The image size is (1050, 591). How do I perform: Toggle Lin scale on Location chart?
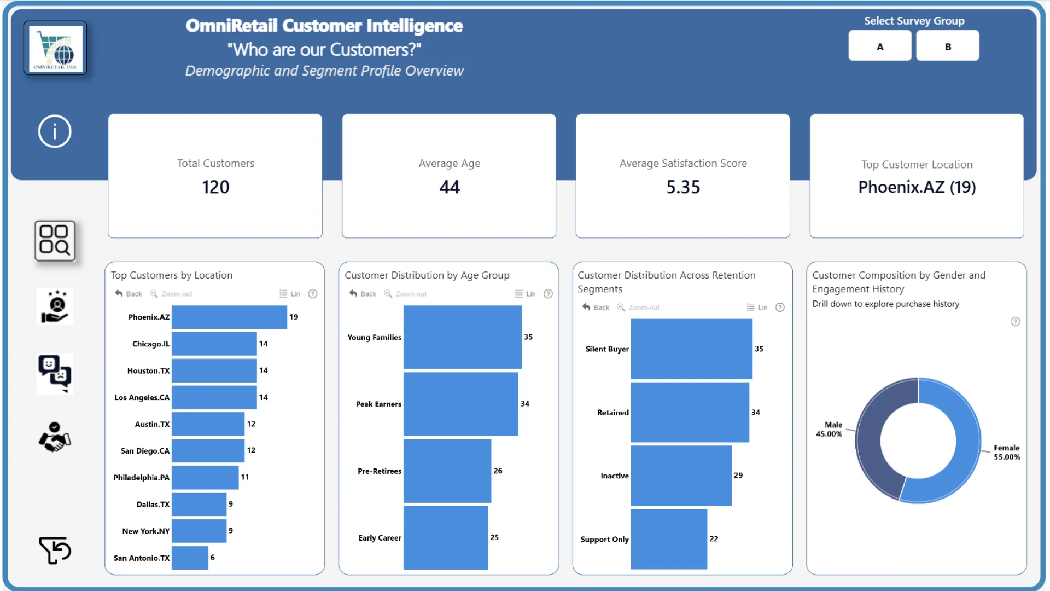[x=290, y=294]
